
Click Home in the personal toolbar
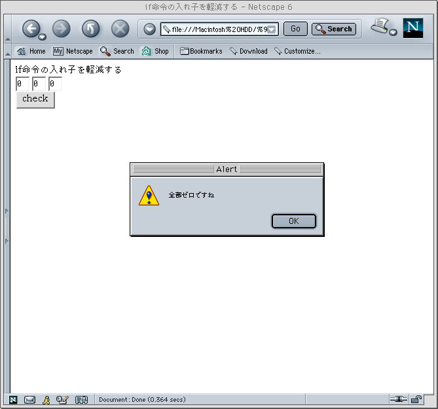click(31, 51)
